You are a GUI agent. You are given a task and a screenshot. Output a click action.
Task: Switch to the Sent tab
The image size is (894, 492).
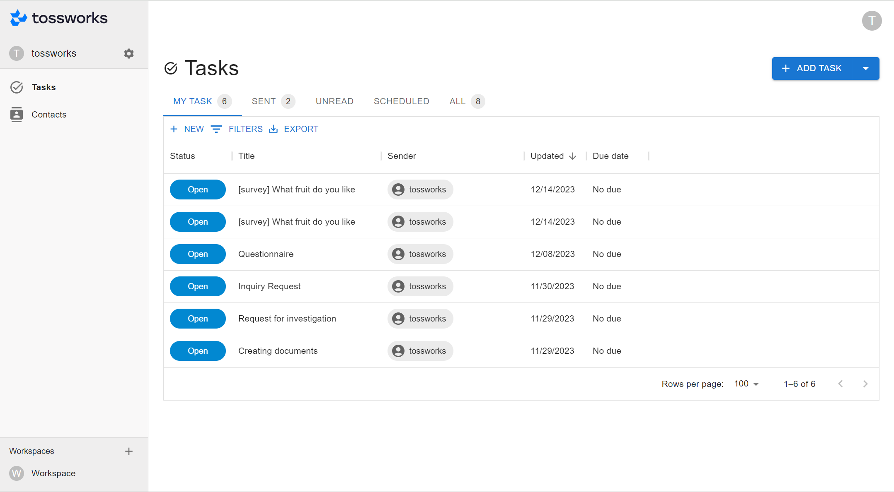264,101
